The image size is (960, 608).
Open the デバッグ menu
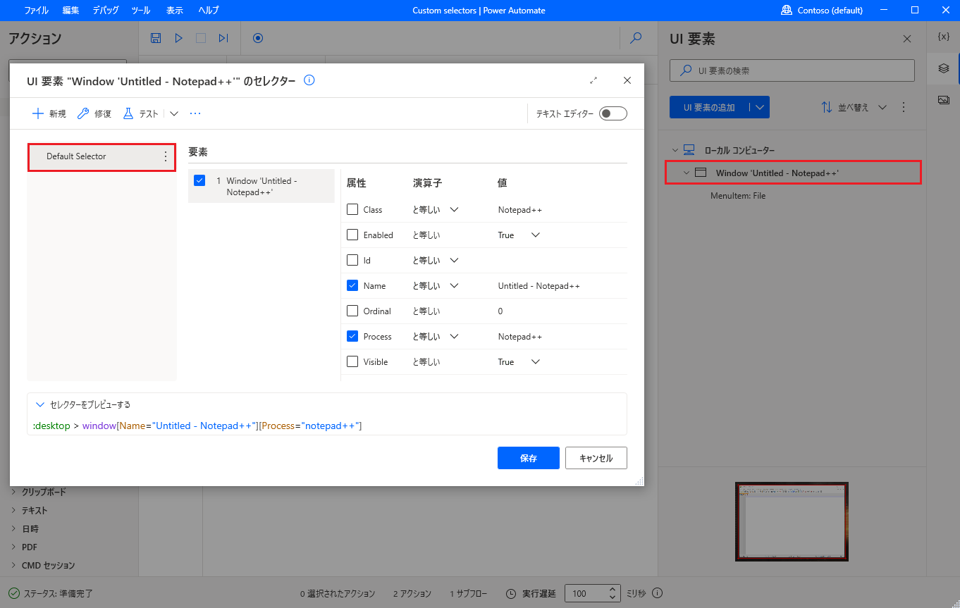click(106, 11)
